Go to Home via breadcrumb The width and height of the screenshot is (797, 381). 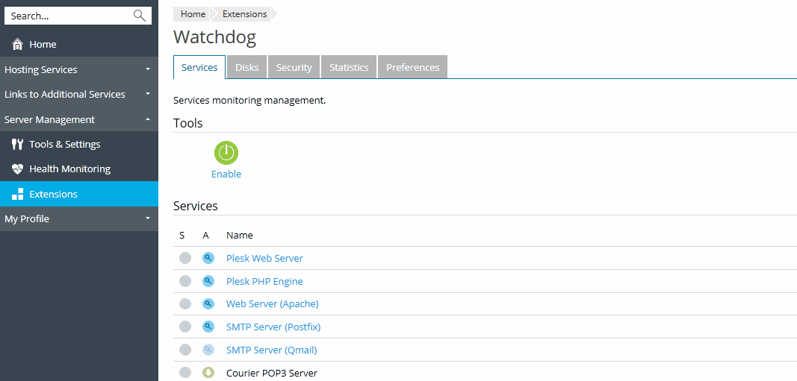(193, 14)
